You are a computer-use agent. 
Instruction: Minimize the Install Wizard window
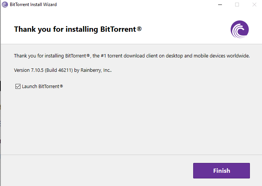220,5
